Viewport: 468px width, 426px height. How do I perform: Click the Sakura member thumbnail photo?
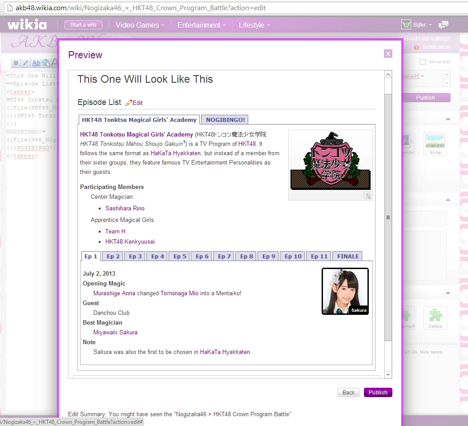[345, 291]
